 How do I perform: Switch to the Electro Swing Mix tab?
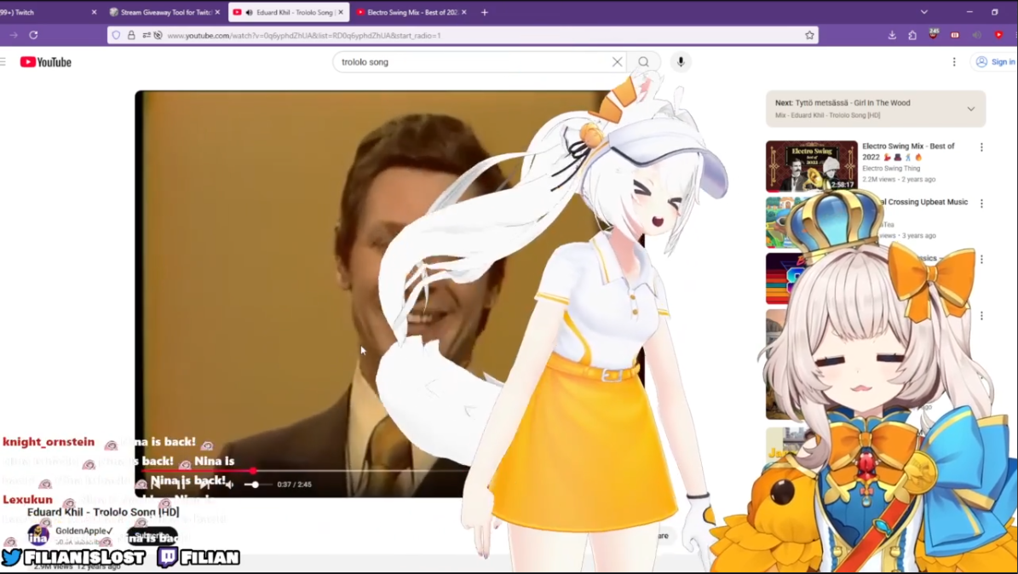[x=411, y=12]
